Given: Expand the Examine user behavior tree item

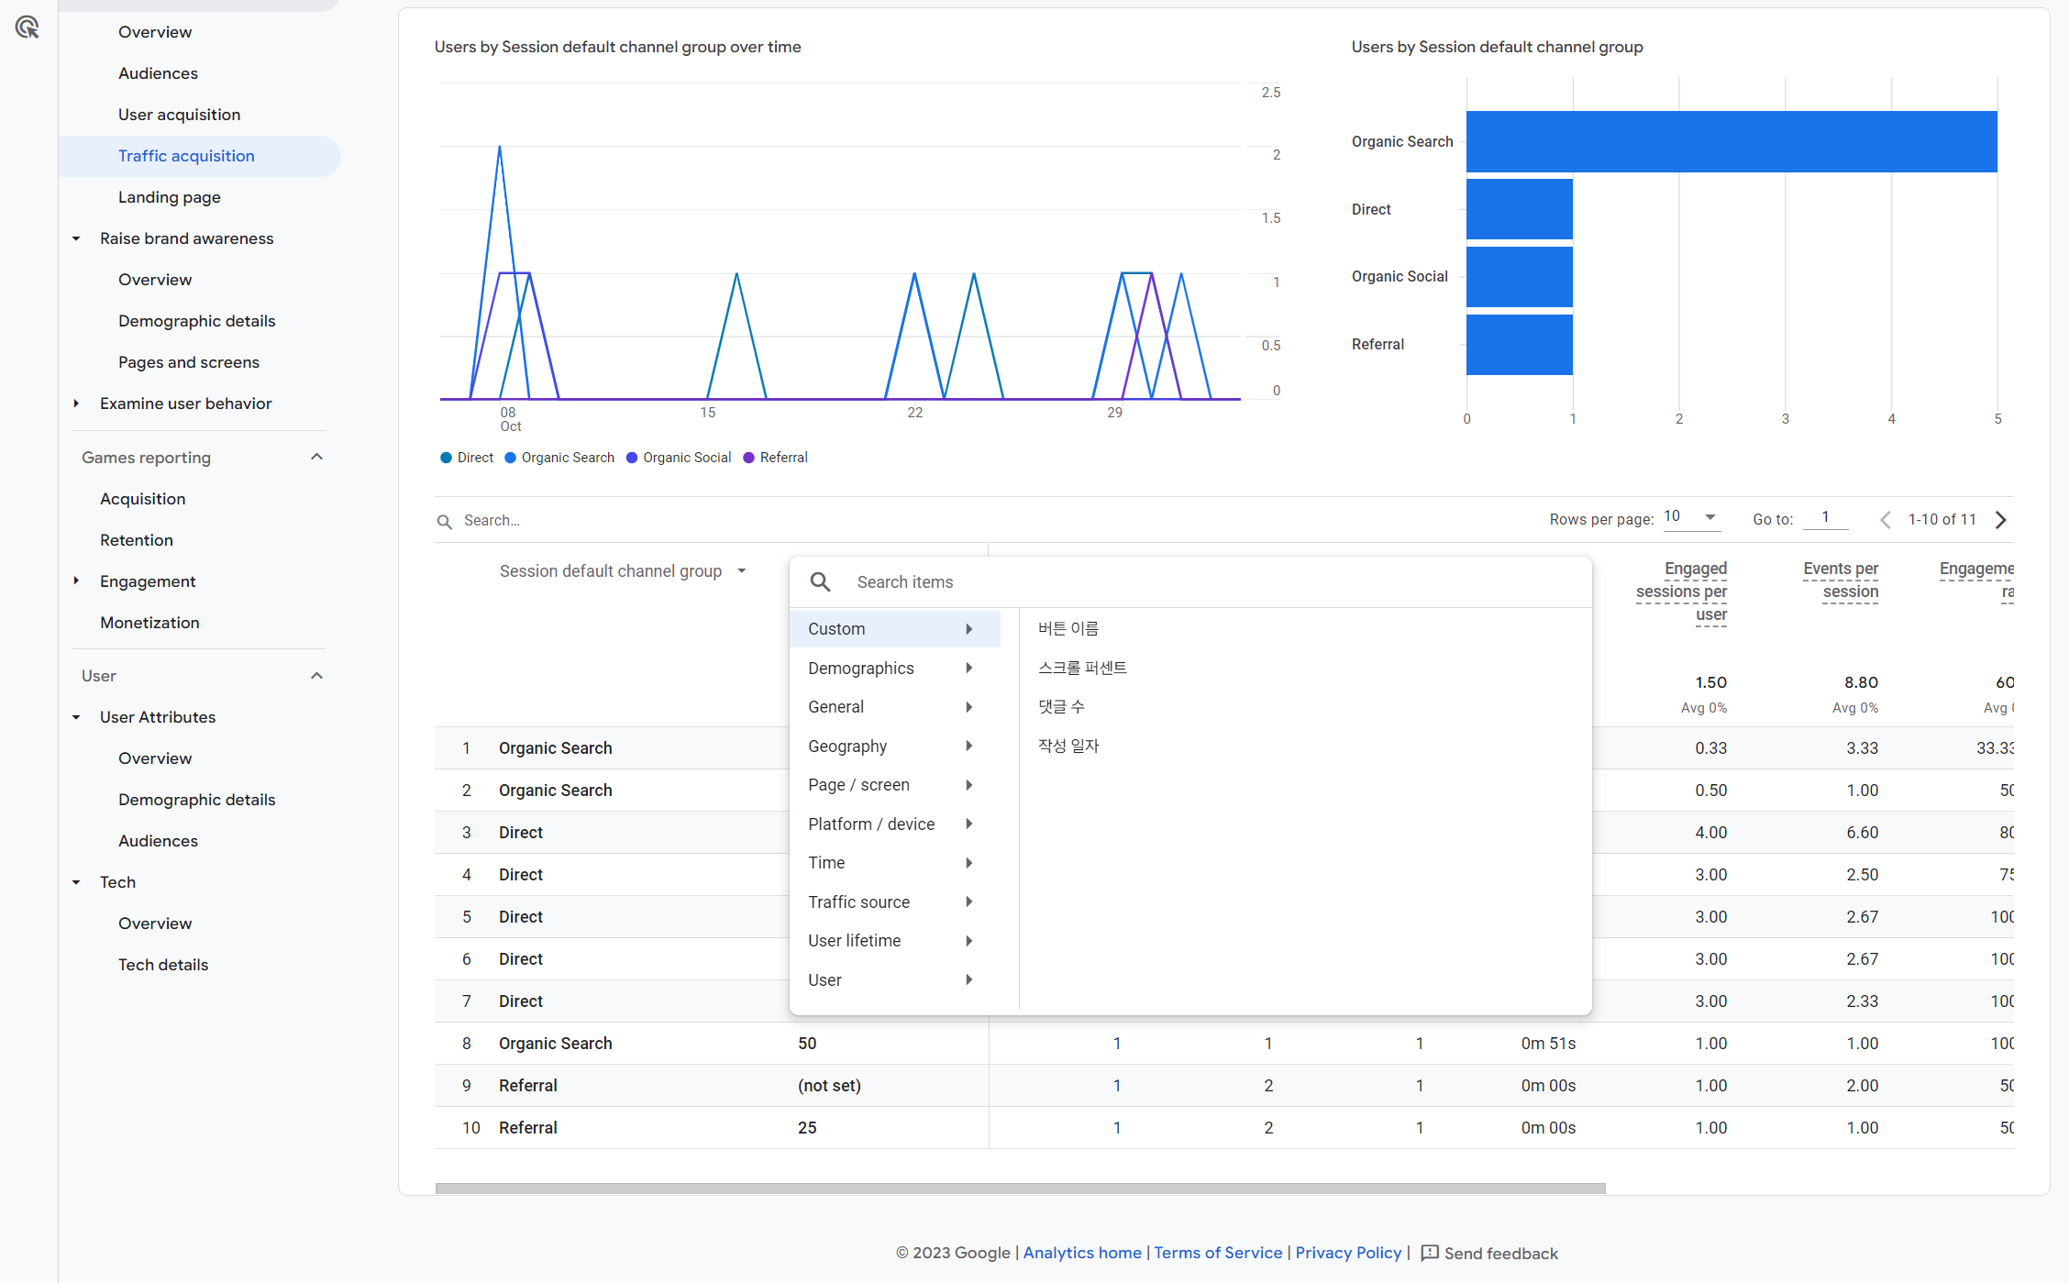Looking at the screenshot, I should (77, 404).
